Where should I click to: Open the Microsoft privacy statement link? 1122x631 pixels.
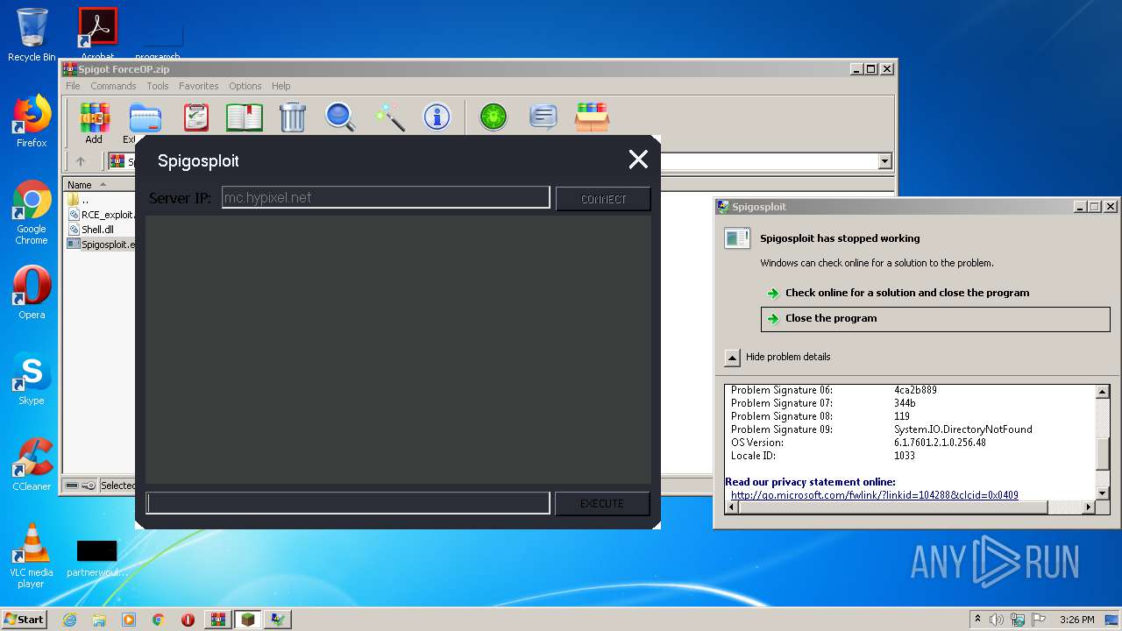coord(875,495)
